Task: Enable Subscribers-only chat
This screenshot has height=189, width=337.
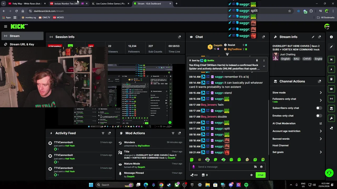Action: [x=319, y=108]
